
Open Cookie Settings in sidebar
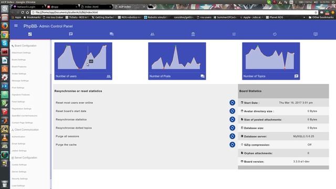(x=19, y=164)
